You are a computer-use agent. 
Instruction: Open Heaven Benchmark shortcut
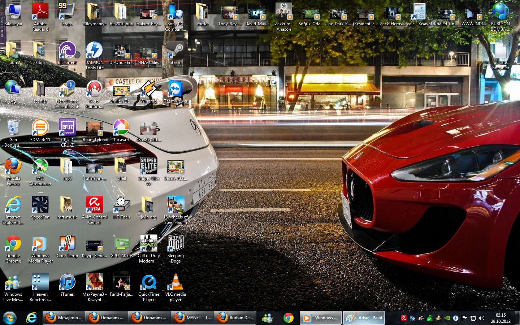coord(40,287)
